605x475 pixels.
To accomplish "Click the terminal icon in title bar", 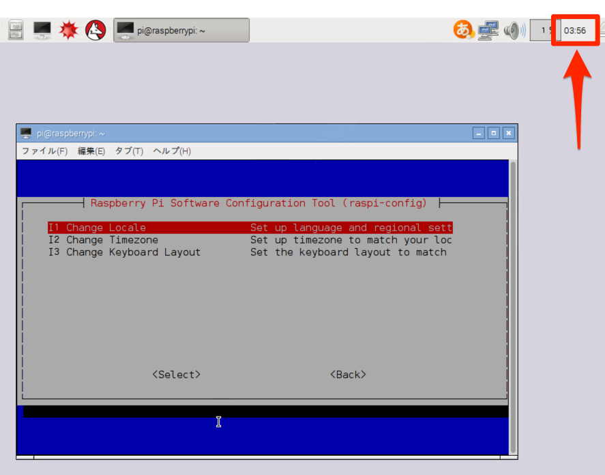I will click(26, 134).
